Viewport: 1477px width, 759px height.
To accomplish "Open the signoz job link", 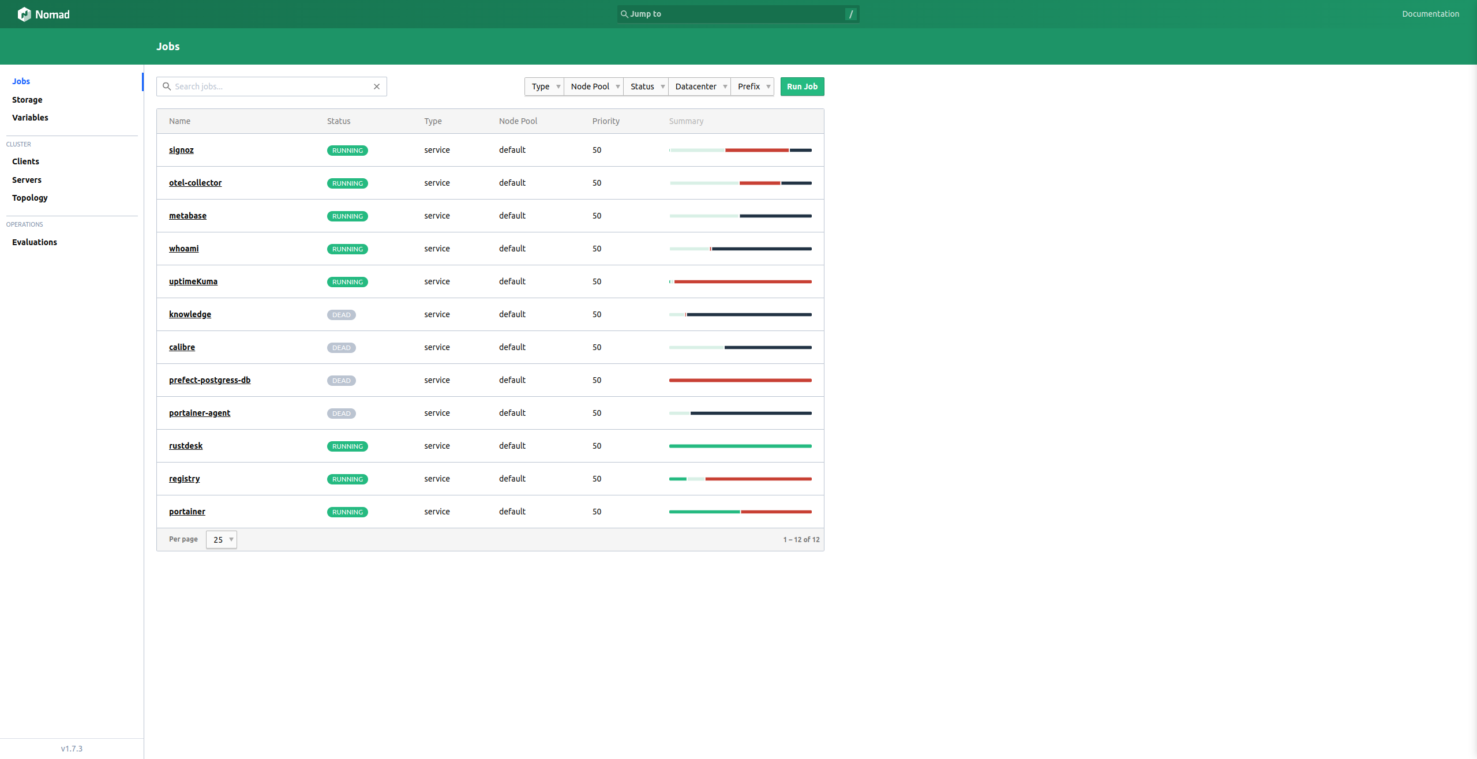I will [x=181, y=150].
